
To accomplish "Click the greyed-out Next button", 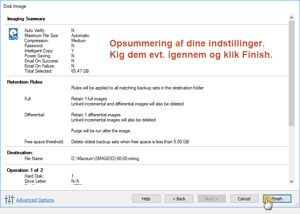I will (x=212, y=199).
